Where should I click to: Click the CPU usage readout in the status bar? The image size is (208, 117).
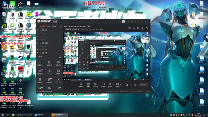133,92
